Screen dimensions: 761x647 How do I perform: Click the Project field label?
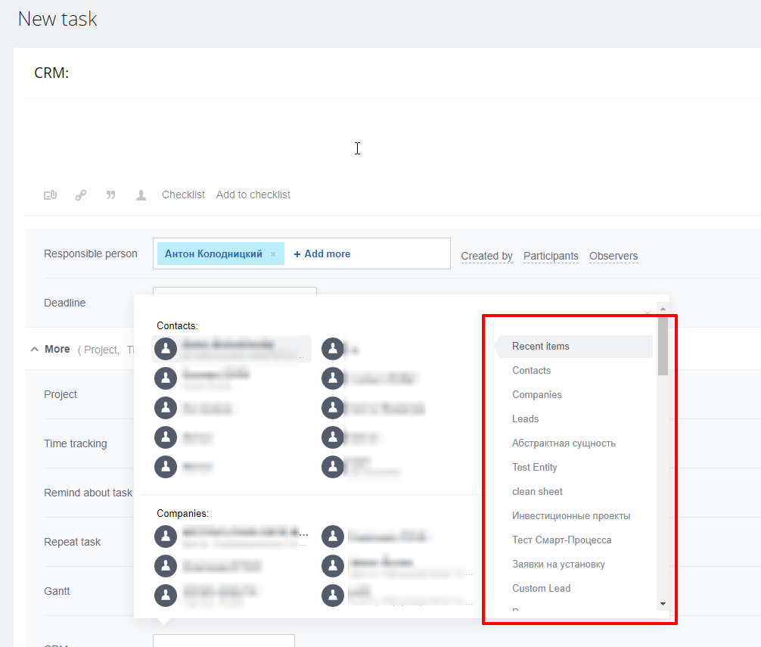(61, 394)
